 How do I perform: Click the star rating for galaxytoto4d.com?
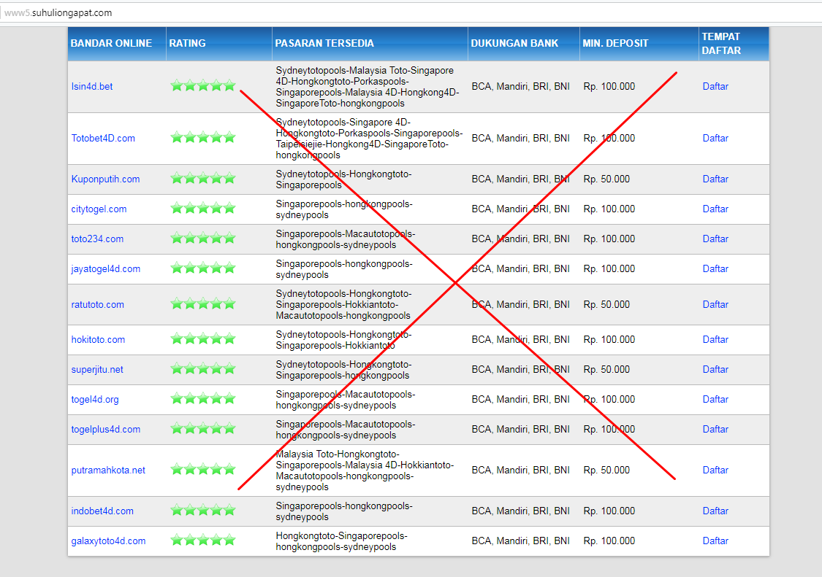203,541
